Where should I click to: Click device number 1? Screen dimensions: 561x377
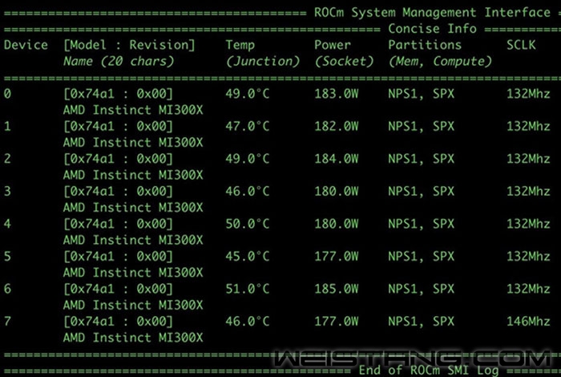click(7, 127)
